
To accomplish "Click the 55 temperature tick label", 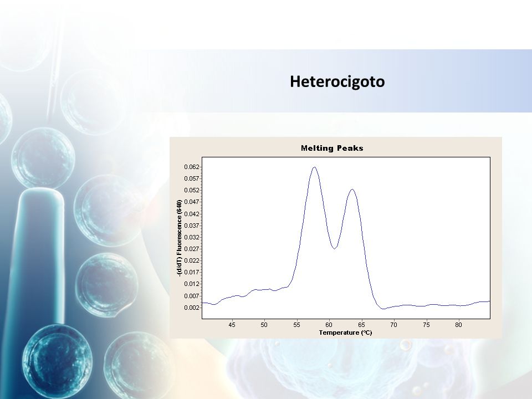I will pos(296,325).
